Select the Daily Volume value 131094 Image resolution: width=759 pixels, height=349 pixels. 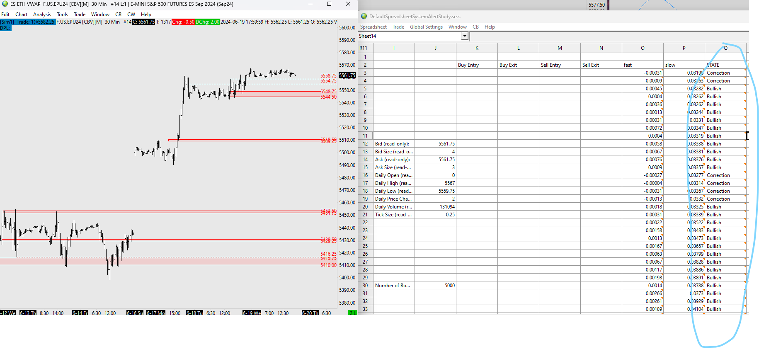coord(435,207)
